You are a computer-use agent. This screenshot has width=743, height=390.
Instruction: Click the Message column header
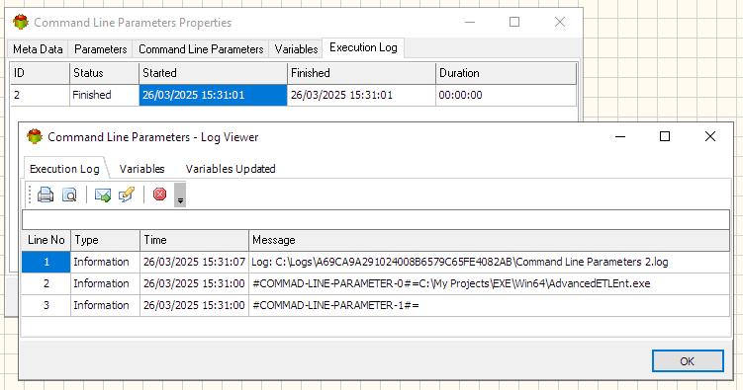click(x=489, y=240)
